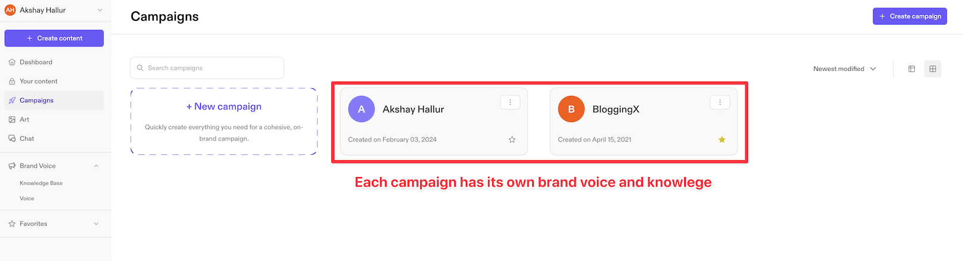
Task: Open Knowledge Base under Brand Voice
Action: pos(41,184)
